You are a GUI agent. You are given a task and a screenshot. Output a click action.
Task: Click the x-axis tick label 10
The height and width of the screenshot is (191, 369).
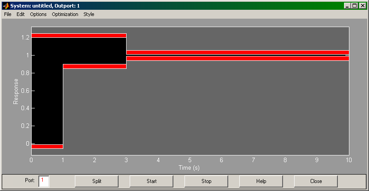pyautogui.click(x=349, y=160)
